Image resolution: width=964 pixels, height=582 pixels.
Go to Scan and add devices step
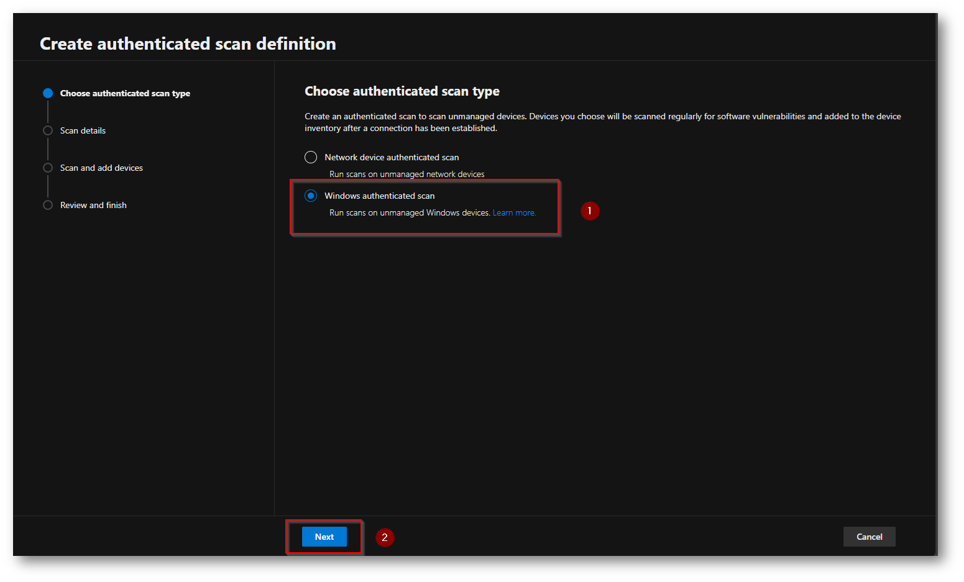tap(101, 168)
